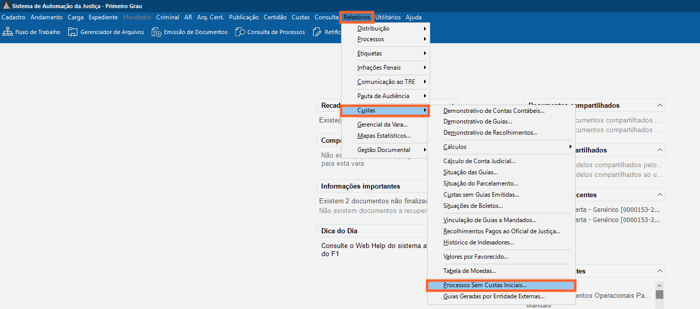Click the Fluxo de Trabalho toolbar icon
This screenshot has width=700, height=309.
pyautogui.click(x=8, y=32)
